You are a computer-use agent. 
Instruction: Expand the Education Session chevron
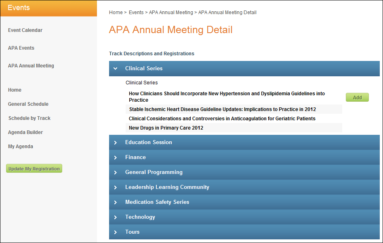(116, 142)
